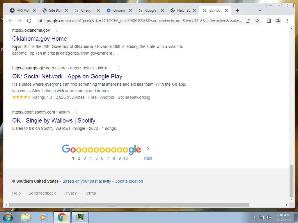Open the browser side panel icon
Image resolution: width=298 pixels, height=223 pixels.
point(269,21)
